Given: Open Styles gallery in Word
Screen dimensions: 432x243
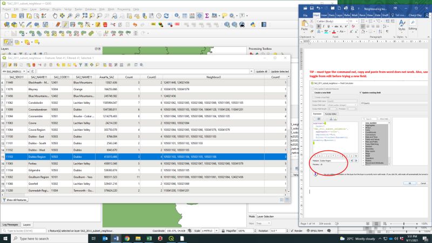Looking at the screenshot, I should click(402, 25).
